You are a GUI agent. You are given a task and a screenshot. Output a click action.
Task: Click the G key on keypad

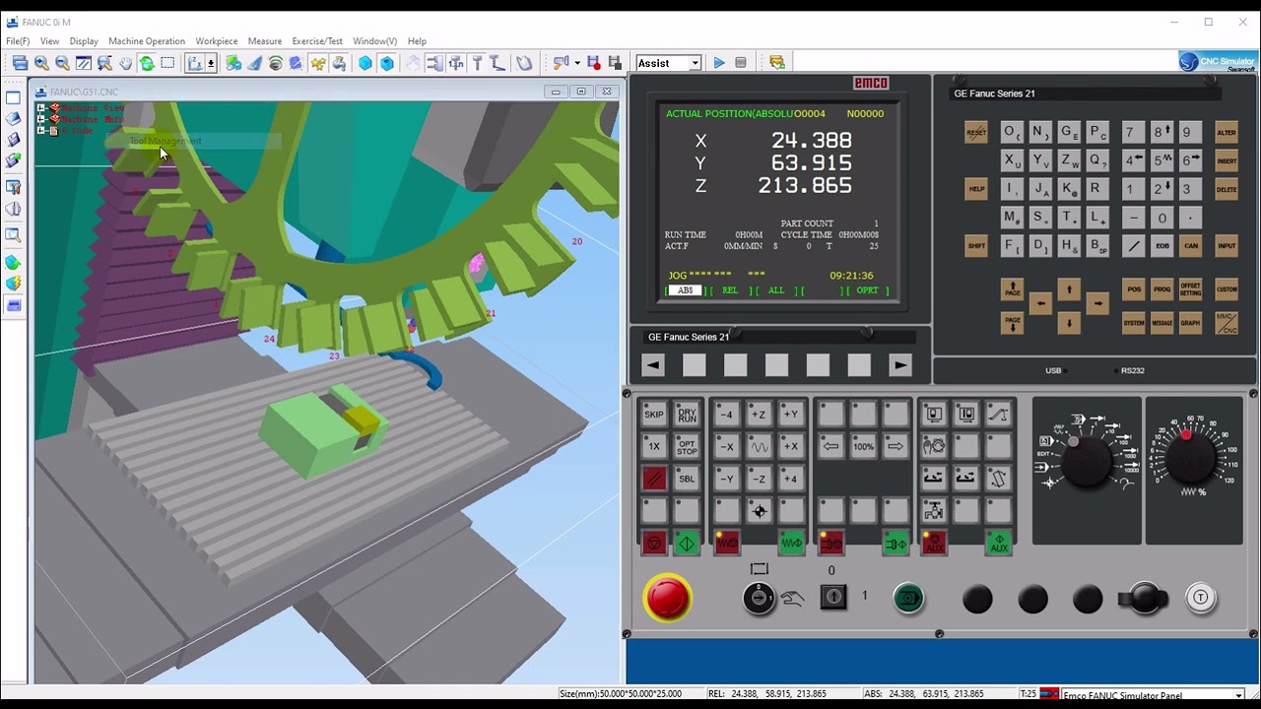coord(1069,132)
